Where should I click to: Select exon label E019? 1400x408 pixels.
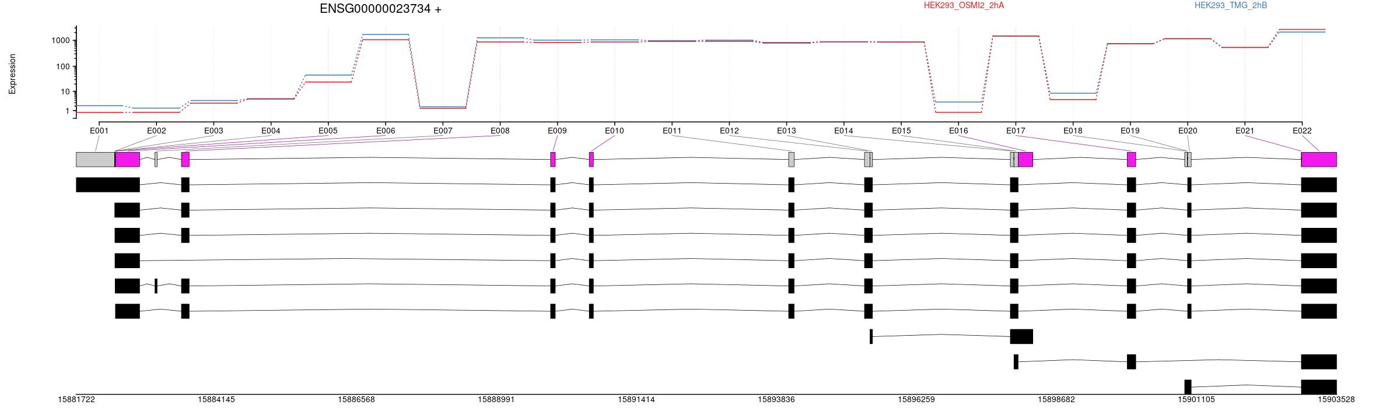coord(1130,131)
